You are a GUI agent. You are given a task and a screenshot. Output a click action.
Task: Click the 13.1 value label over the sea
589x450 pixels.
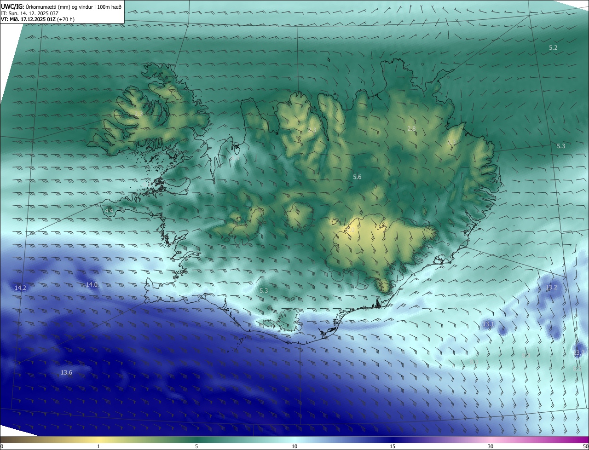[x=488, y=325]
